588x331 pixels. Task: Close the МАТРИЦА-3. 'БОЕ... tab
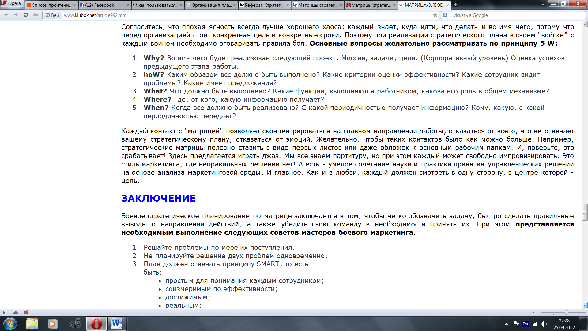tap(447, 5)
